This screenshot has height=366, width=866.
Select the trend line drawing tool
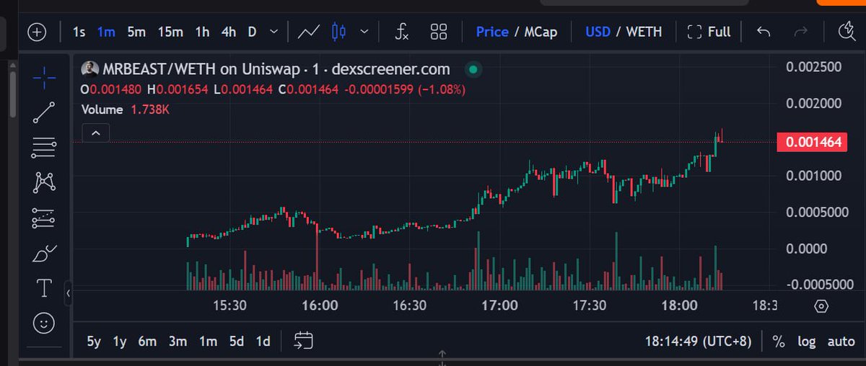tap(44, 113)
